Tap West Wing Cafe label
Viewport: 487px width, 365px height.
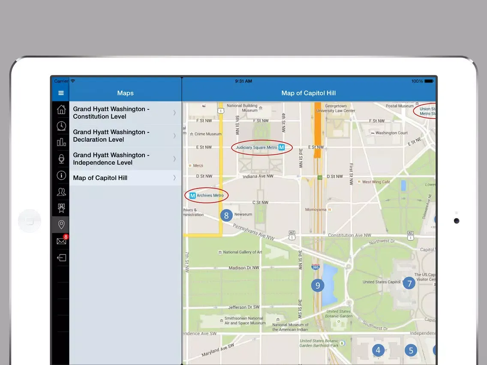tap(376, 182)
